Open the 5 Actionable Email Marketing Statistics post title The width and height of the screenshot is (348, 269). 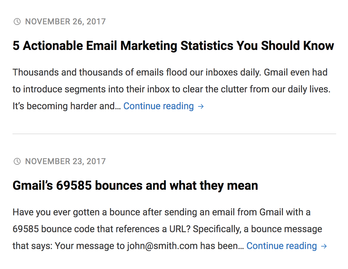pyautogui.click(x=173, y=46)
